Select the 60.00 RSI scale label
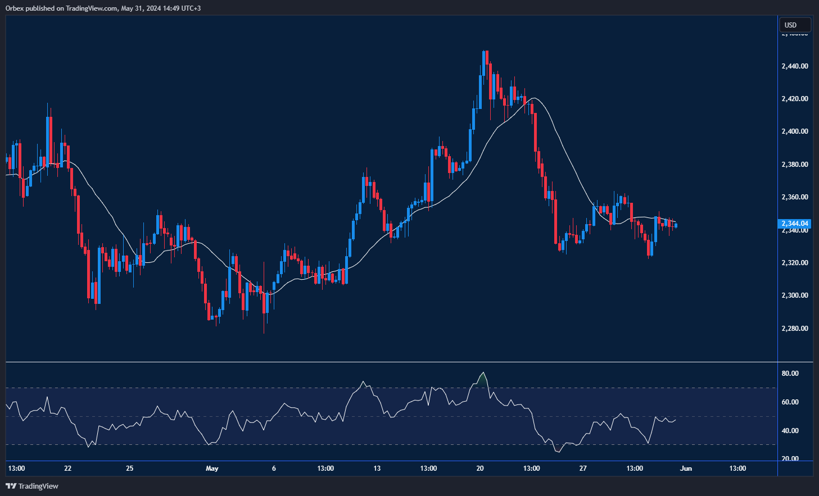This screenshot has width=819, height=496. click(790, 402)
